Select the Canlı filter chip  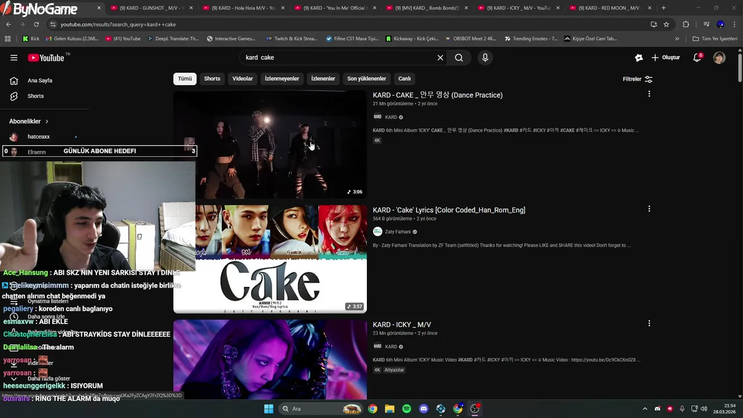(405, 79)
